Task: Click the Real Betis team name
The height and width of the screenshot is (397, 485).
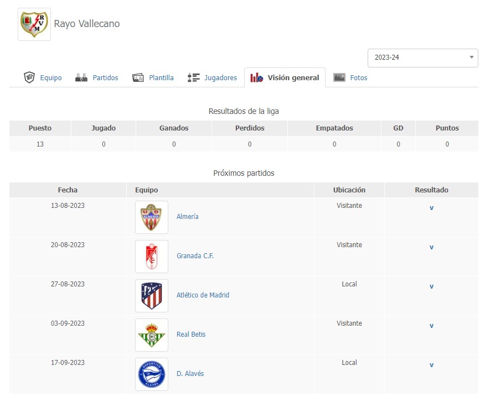Action: pyautogui.click(x=191, y=335)
